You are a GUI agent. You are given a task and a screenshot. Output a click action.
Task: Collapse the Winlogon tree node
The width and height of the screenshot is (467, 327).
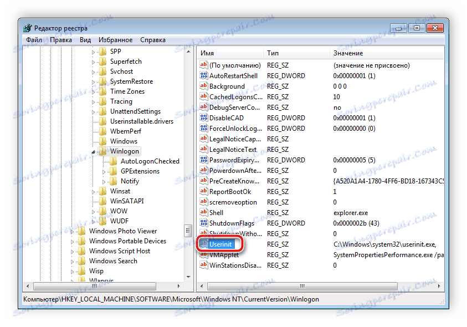(93, 152)
